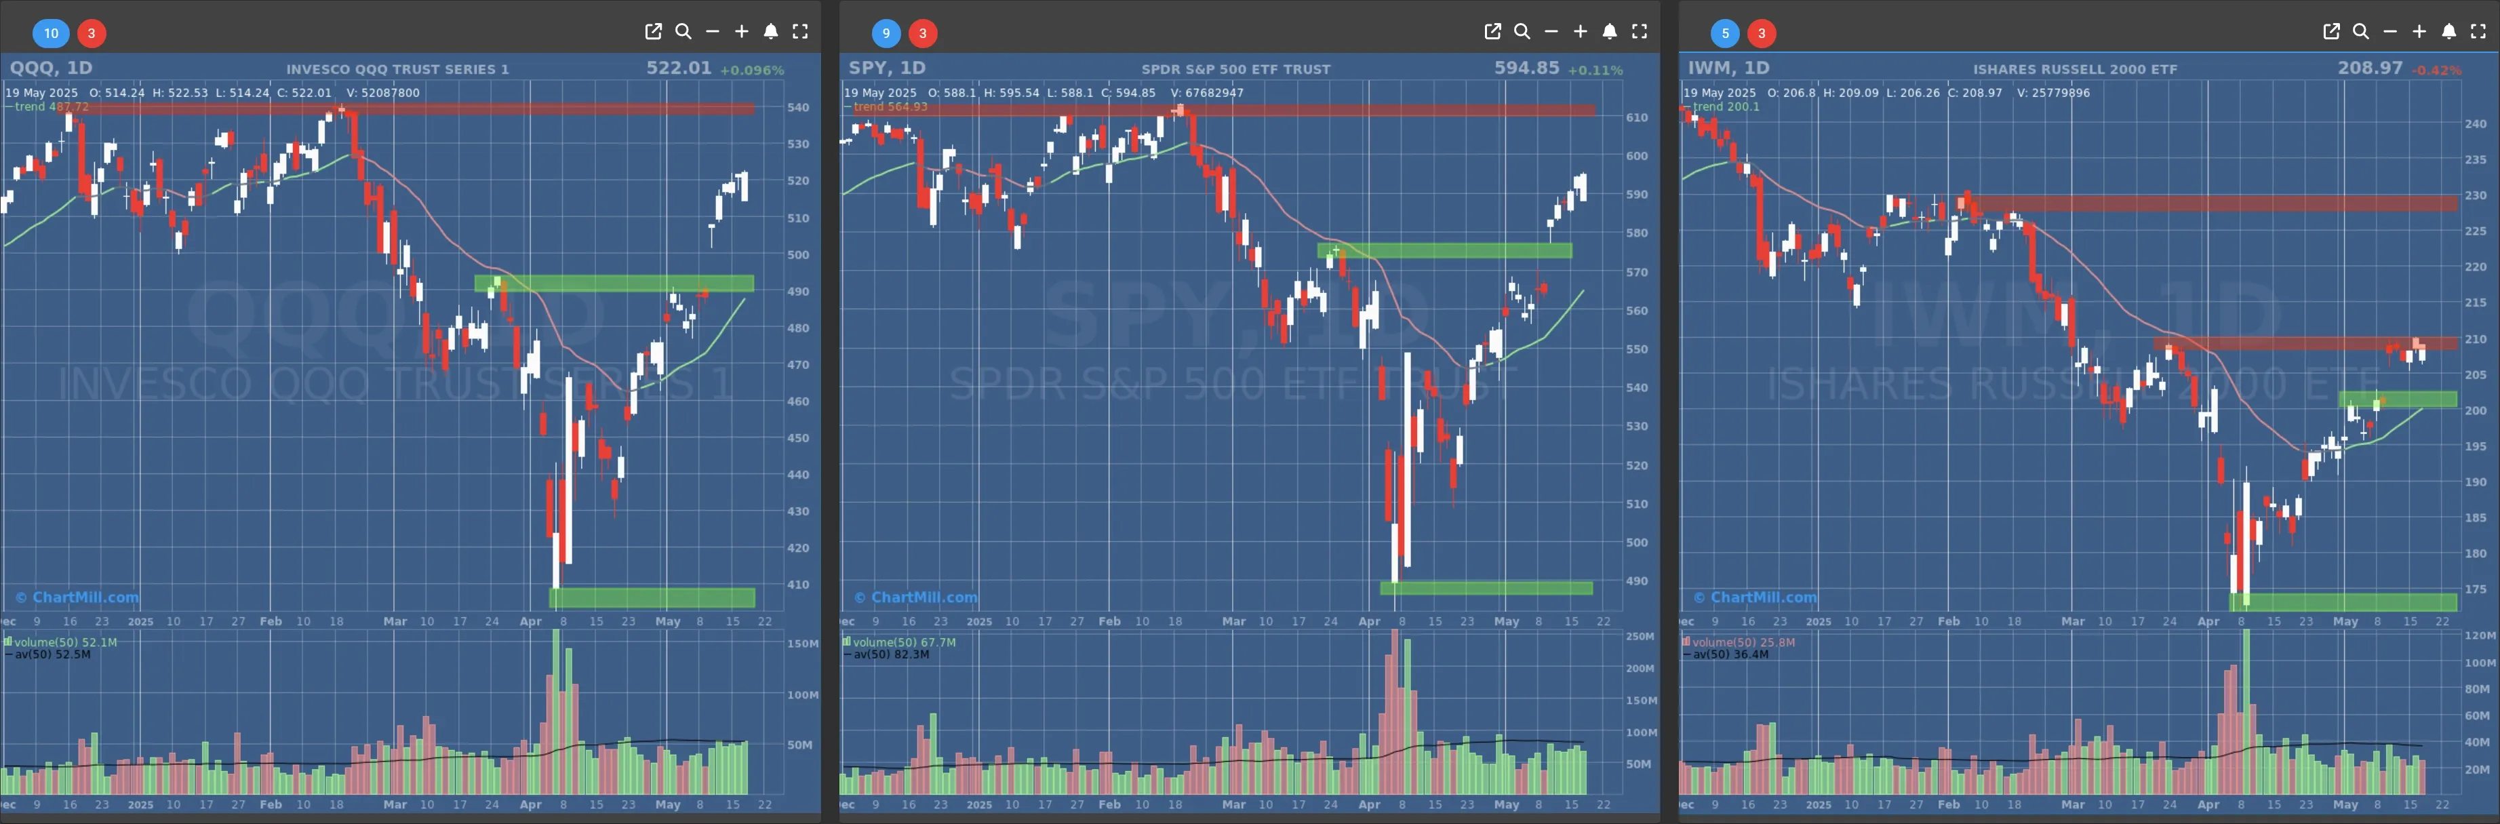This screenshot has height=824, width=2500.
Task: Click IWM volume(50) 25.8M legend
Action: click(x=1739, y=642)
